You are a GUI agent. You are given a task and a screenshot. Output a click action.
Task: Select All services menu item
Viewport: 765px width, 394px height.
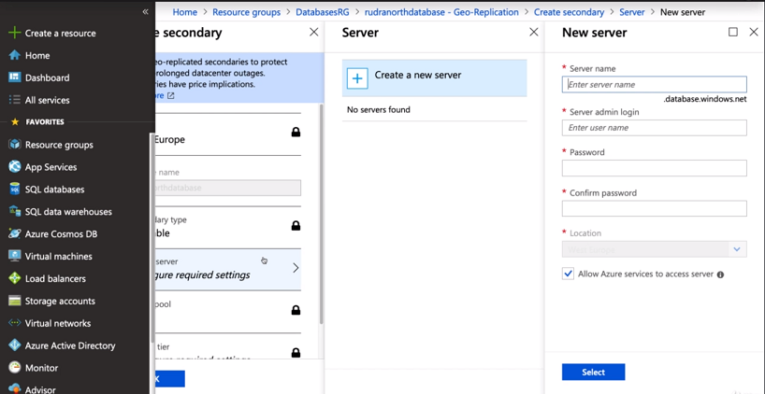48,100
